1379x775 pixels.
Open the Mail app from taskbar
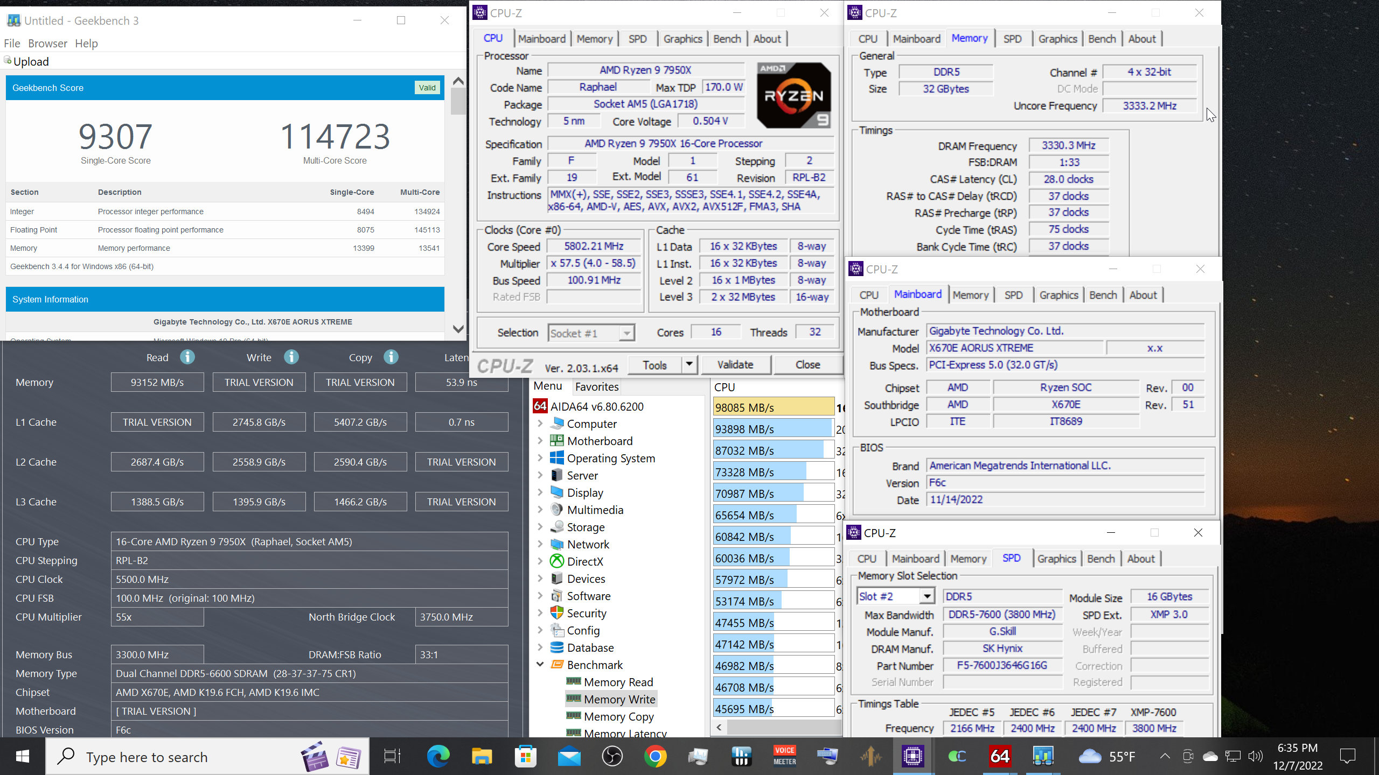pos(569,757)
